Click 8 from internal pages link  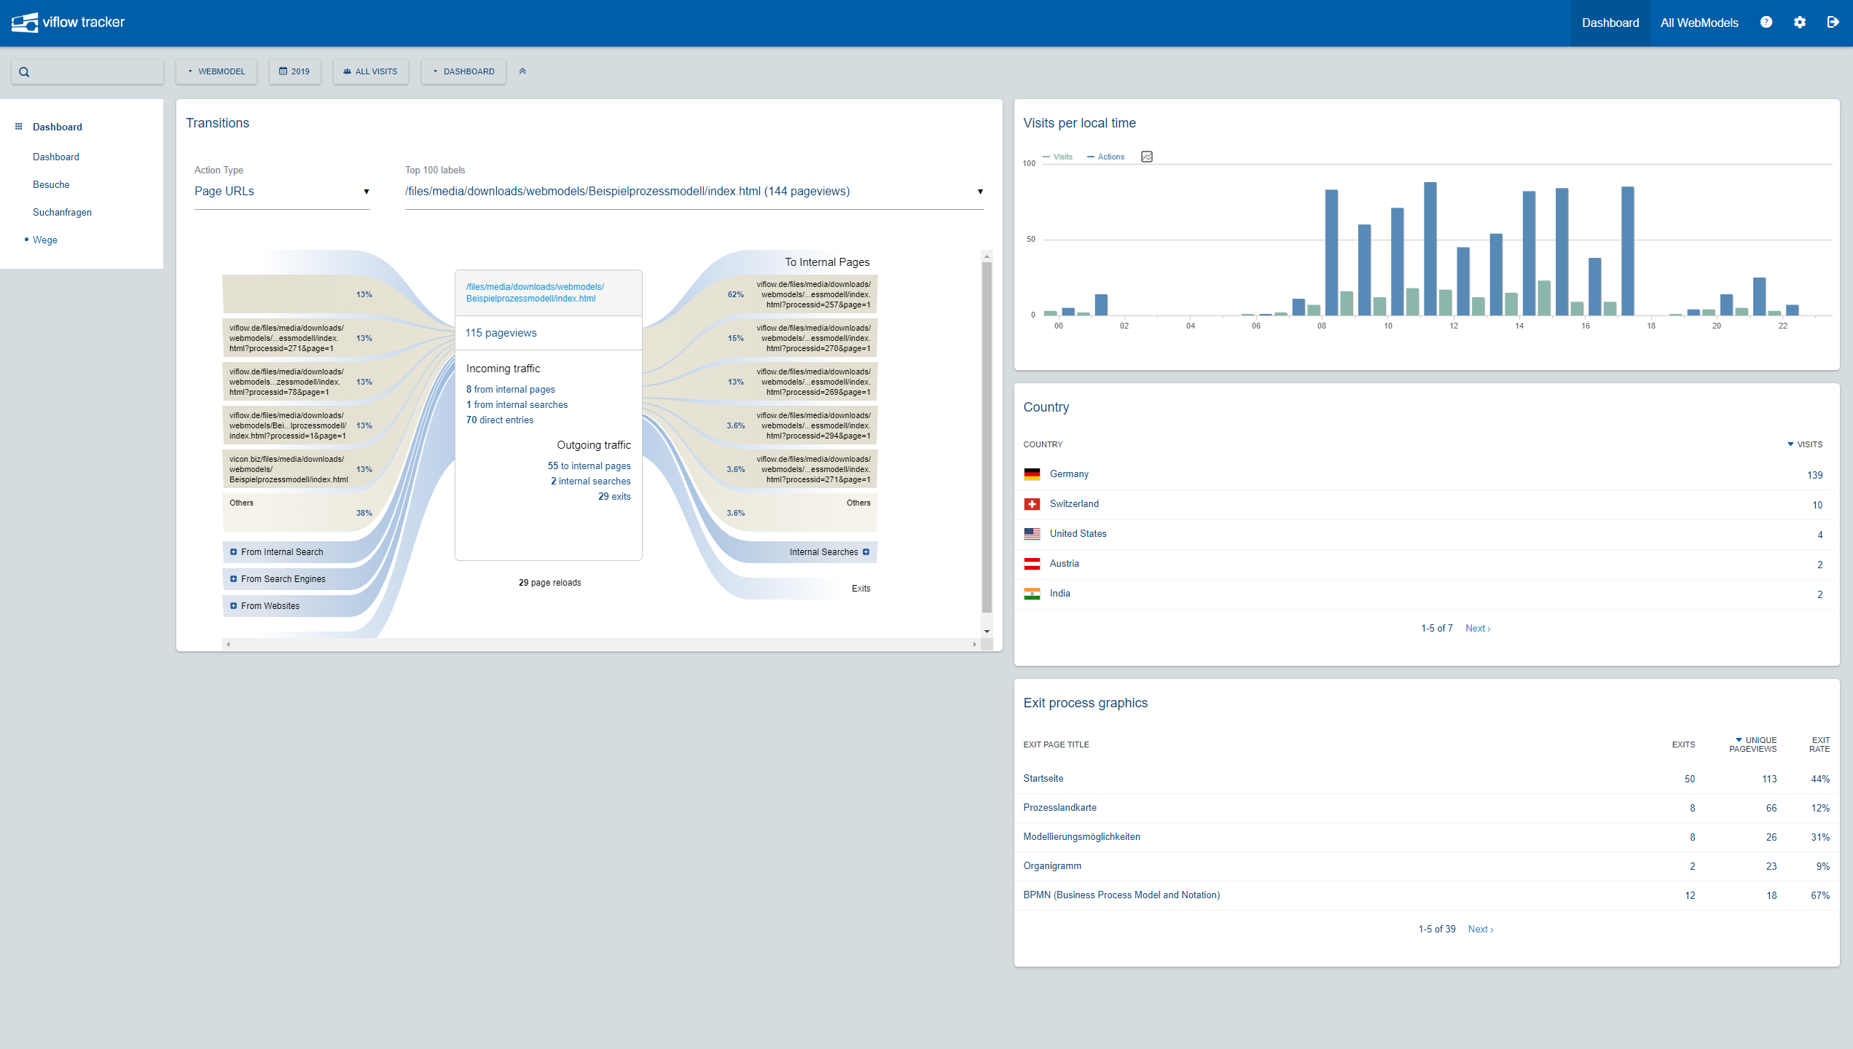(x=511, y=390)
